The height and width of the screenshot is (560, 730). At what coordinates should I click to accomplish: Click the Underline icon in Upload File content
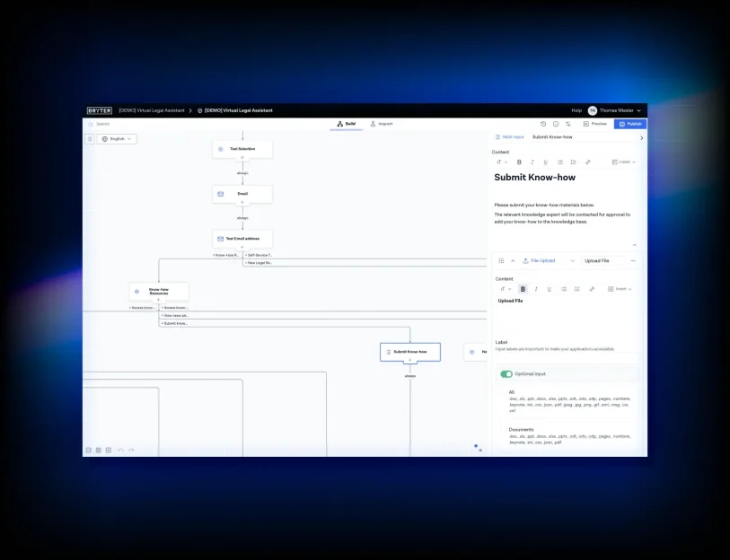point(549,289)
